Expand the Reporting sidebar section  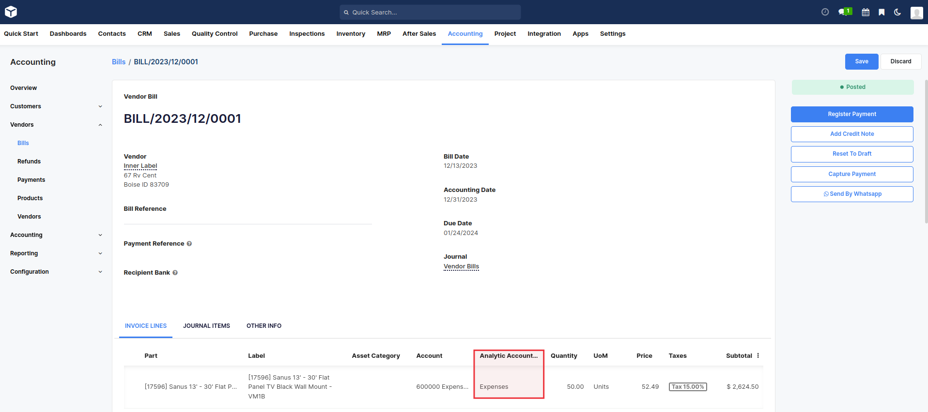100,253
